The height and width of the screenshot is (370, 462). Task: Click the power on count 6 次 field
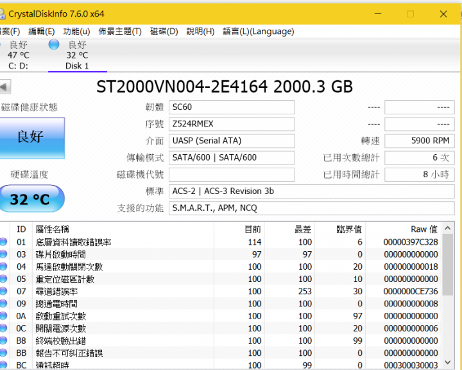tap(420, 157)
